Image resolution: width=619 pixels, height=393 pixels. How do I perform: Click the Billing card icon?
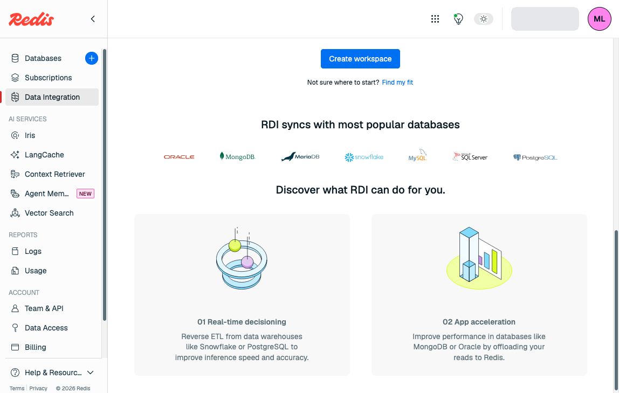coord(15,347)
